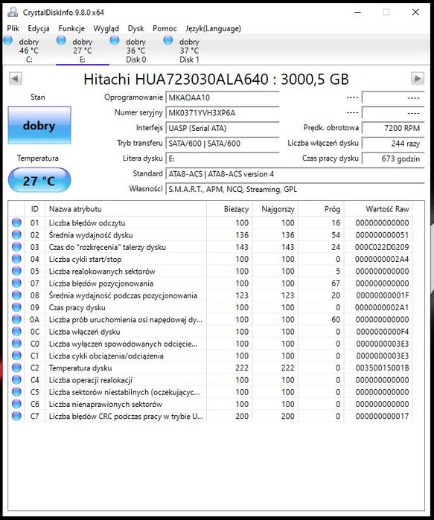This screenshot has width=434, height=520.
Task: Click the 7200 RPM rotation speed field
Action: (393, 128)
